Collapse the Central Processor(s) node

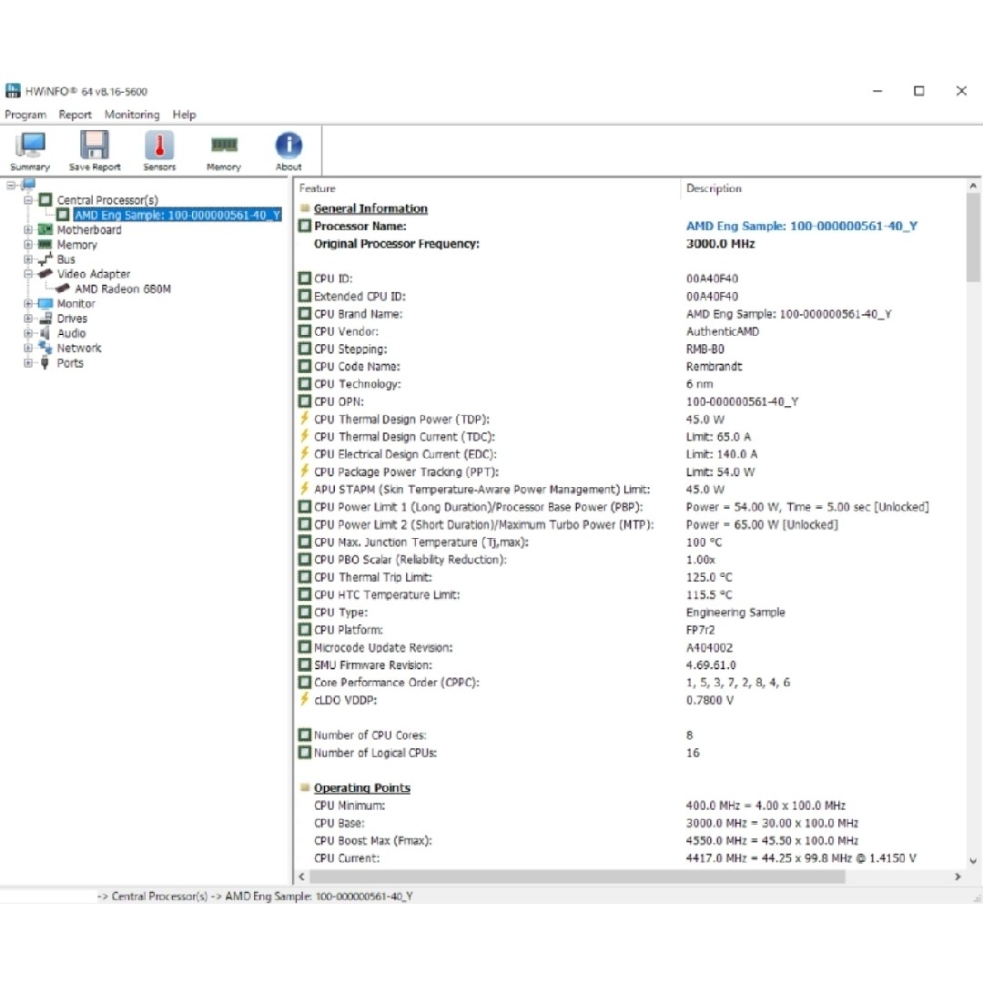tap(28, 200)
